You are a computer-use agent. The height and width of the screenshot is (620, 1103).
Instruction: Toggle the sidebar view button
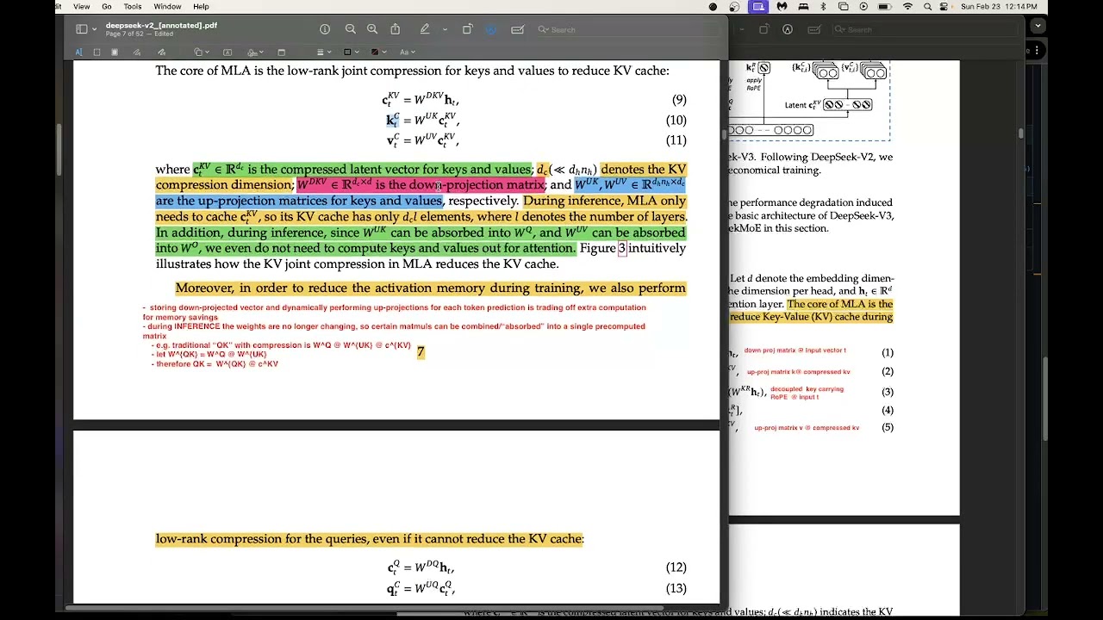click(81, 29)
